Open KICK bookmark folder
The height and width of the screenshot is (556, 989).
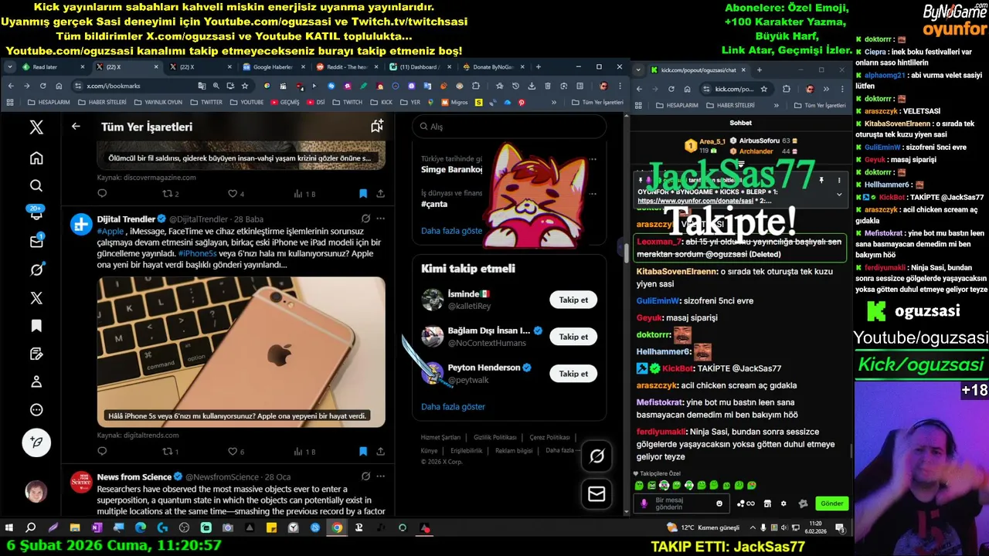pyautogui.click(x=382, y=102)
